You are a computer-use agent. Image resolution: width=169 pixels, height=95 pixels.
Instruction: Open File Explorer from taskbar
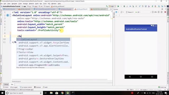[51, 93]
